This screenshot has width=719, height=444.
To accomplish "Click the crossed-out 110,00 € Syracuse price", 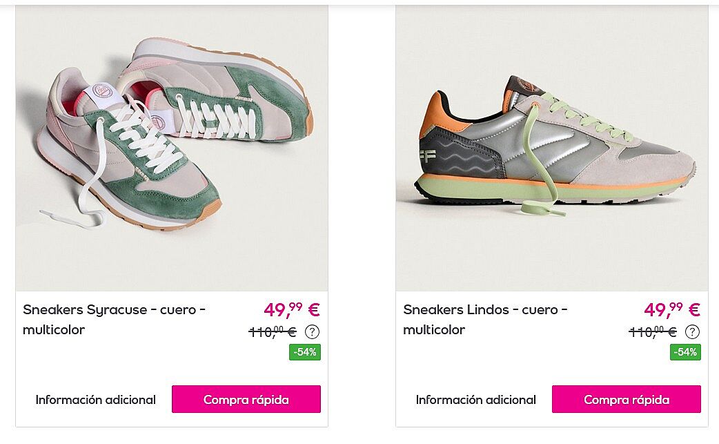I will [273, 331].
